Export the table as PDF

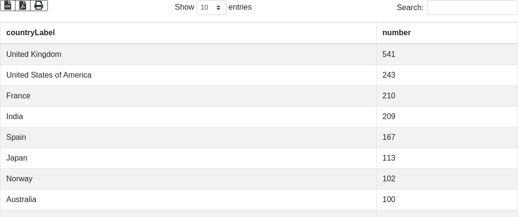point(23,5)
